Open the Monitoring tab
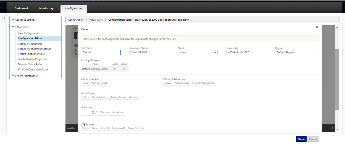The height and width of the screenshot is (145, 345). 46,9
